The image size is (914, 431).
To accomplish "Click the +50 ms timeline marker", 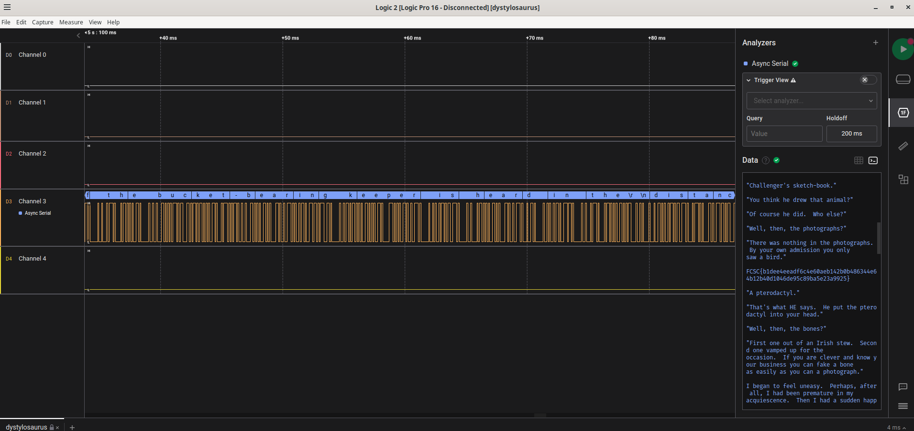I will pyautogui.click(x=290, y=38).
